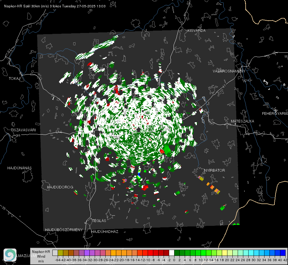Click the legend scale value 0
The height and width of the screenshot is (265, 288).
174,260
